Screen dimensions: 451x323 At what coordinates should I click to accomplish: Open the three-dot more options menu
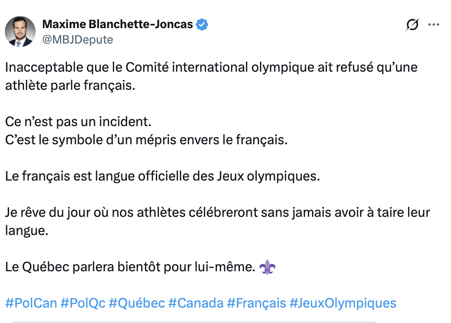434,25
